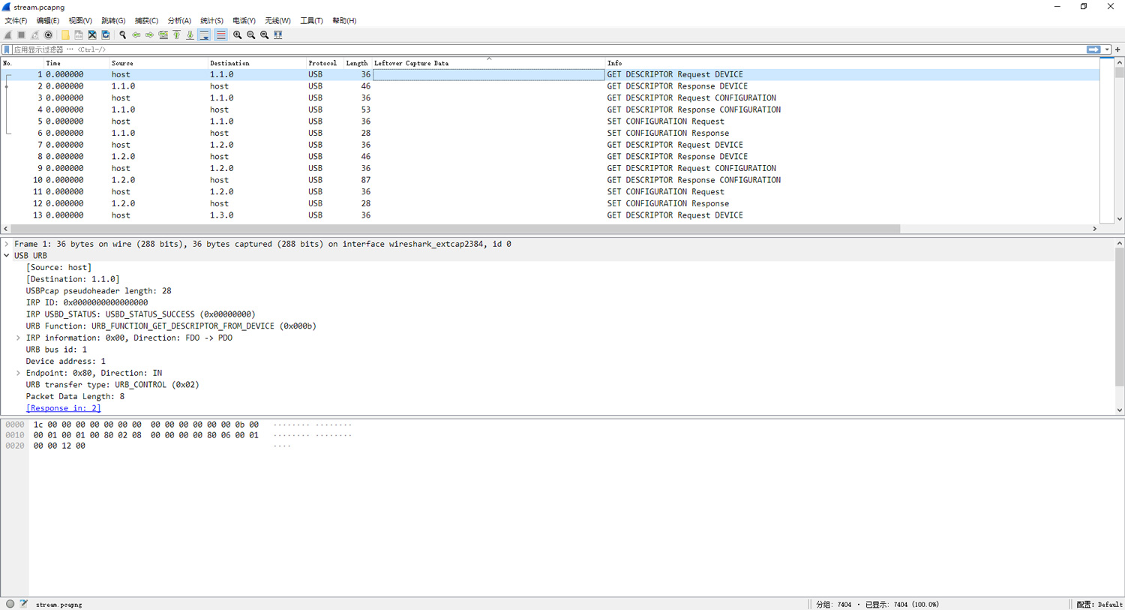
Task: Expand the IRP information row
Action: point(18,338)
